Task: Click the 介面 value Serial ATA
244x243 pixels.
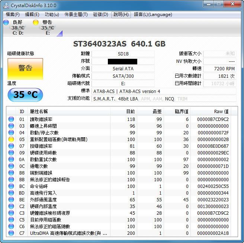Action: coord(123,68)
